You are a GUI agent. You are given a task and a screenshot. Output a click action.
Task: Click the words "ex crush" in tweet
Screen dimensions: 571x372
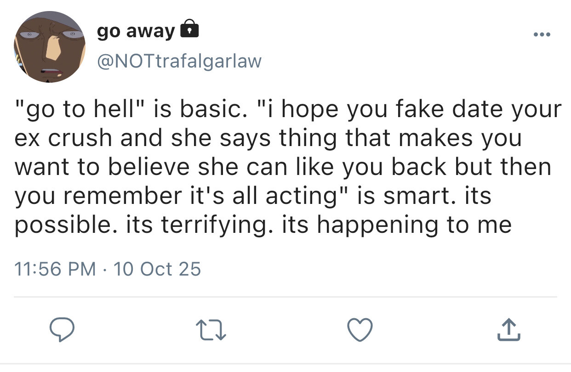point(63,139)
